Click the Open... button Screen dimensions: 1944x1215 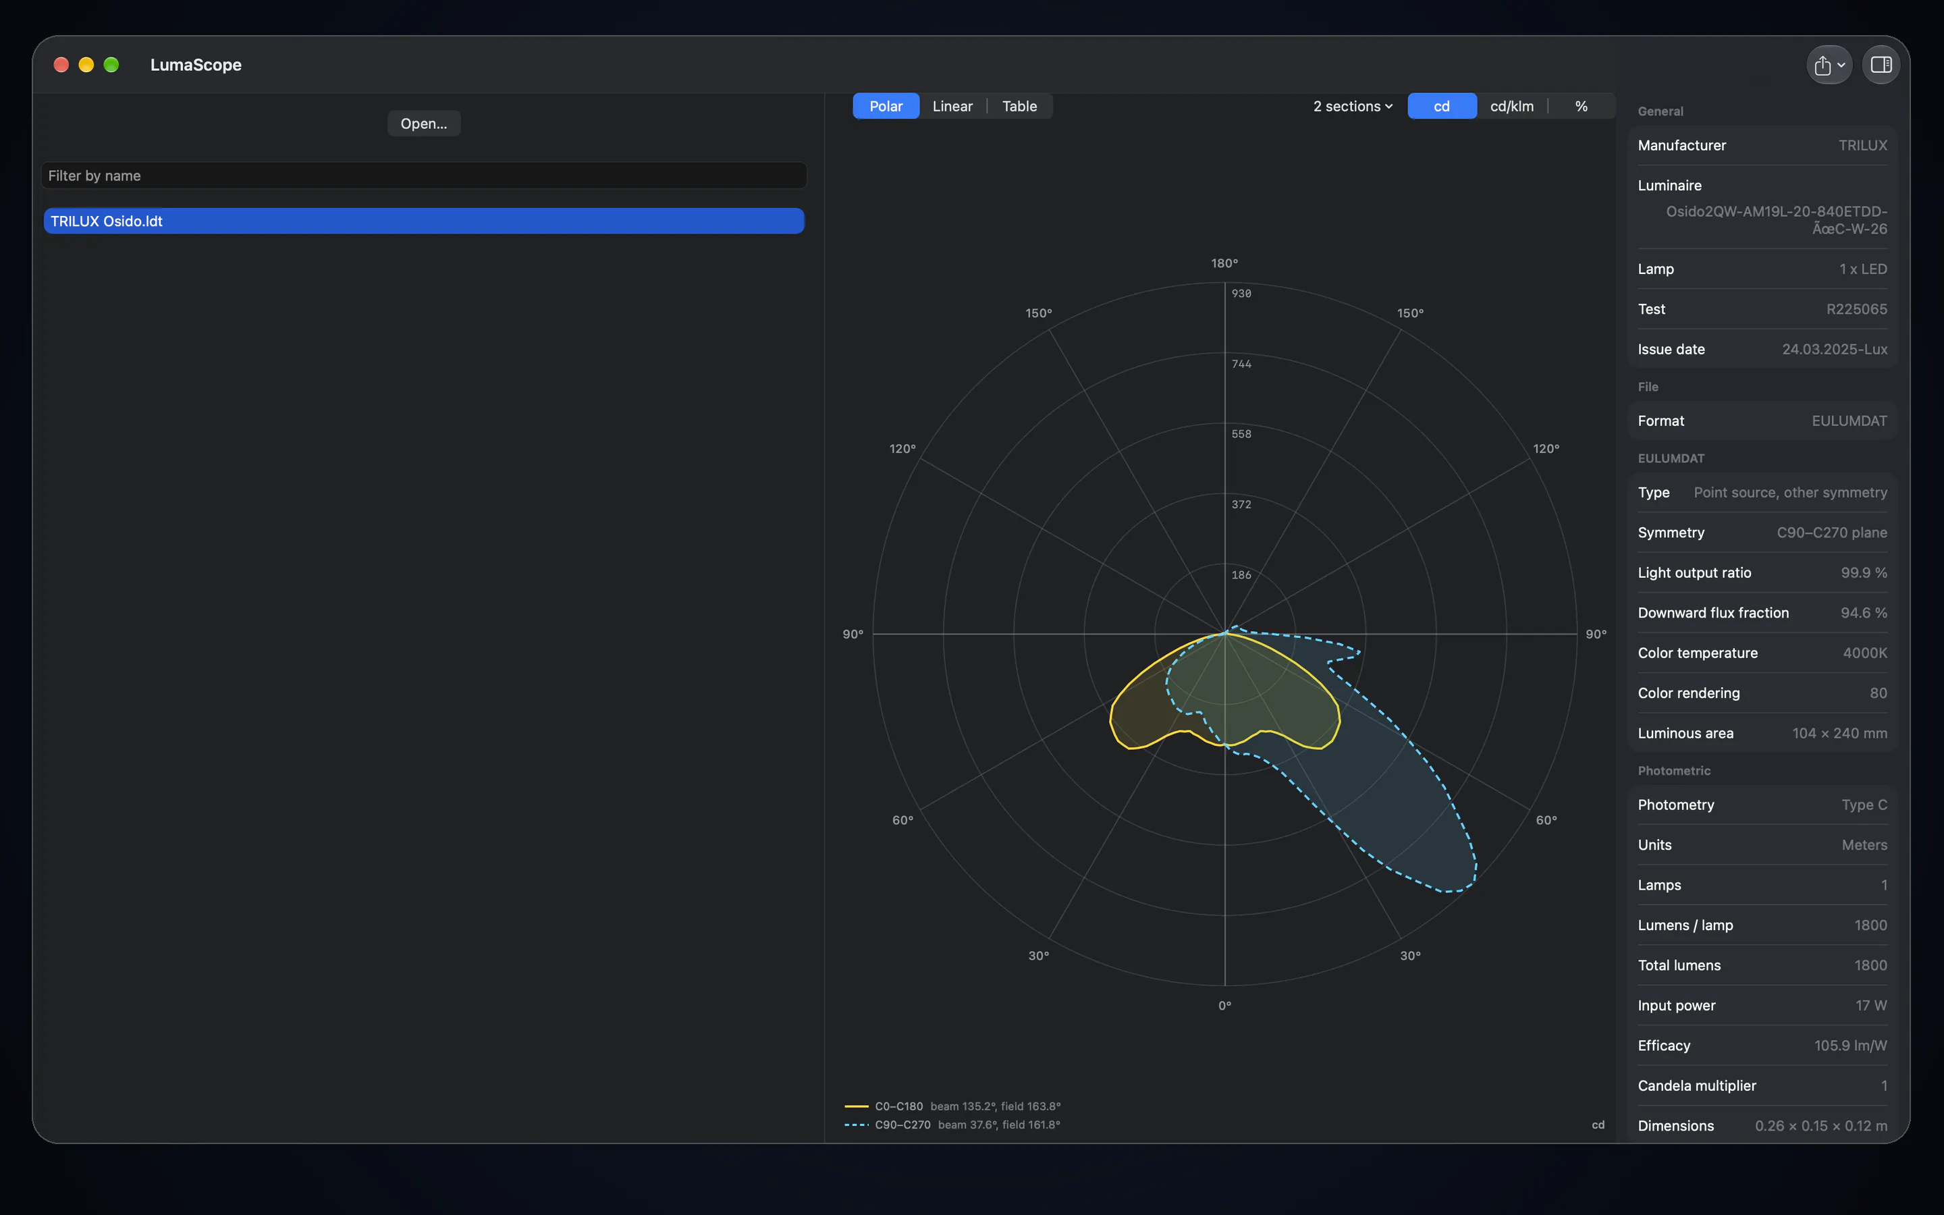coord(424,124)
